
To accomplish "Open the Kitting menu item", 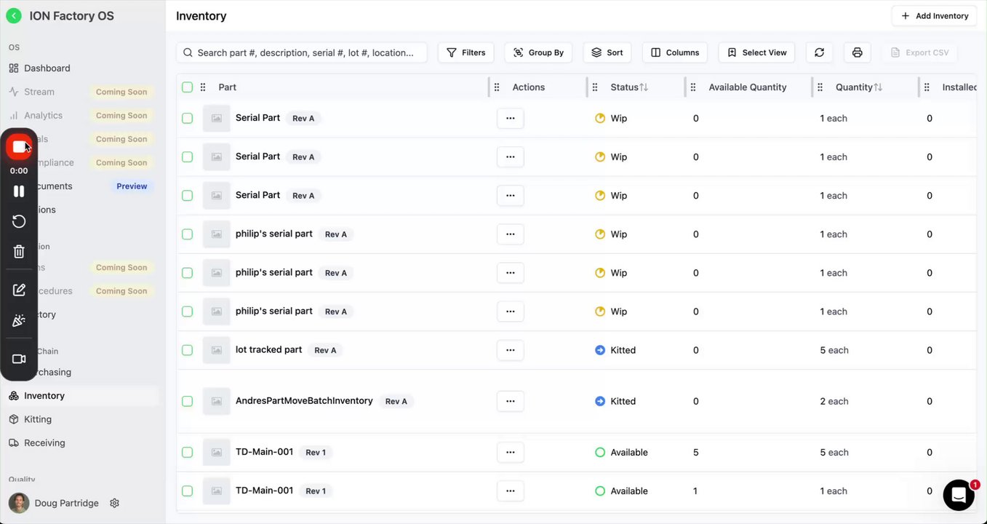I will point(38,419).
